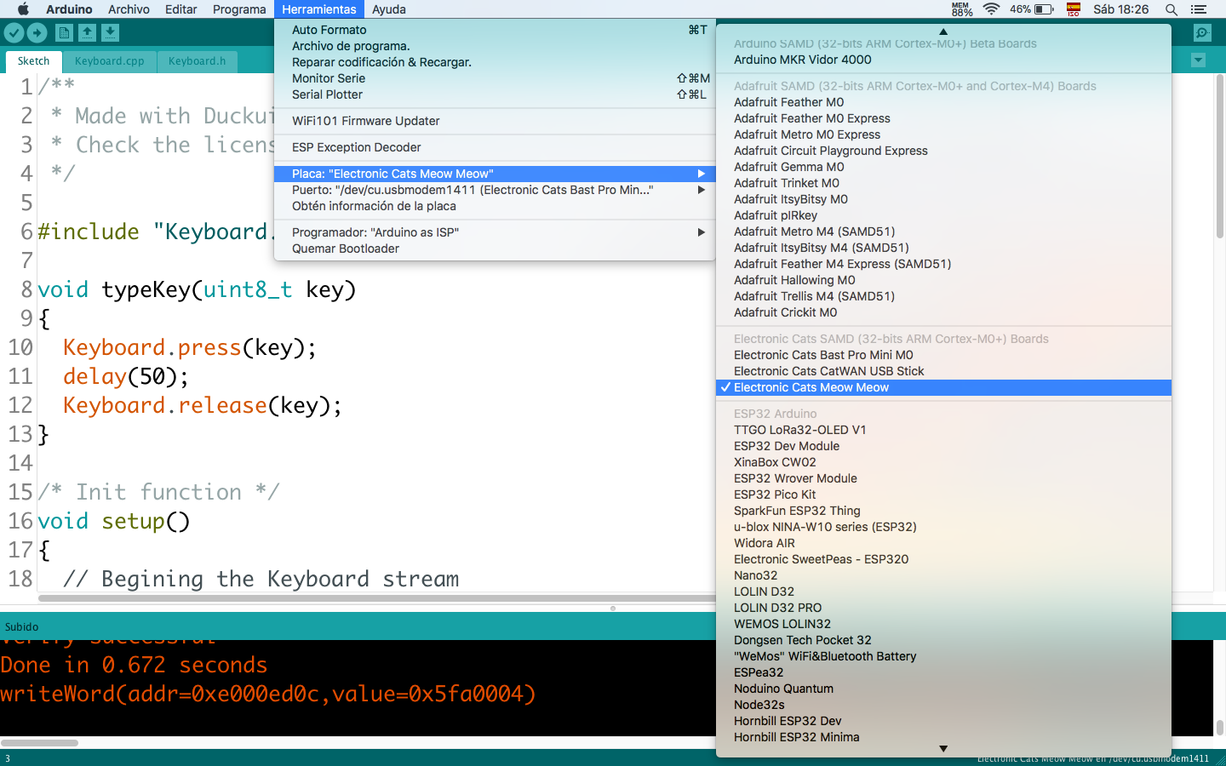Click the Verify sketch checkmark icon
1226x766 pixels.
pos(14,32)
